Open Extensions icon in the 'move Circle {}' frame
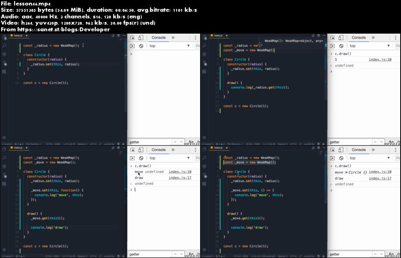 pos(204,184)
